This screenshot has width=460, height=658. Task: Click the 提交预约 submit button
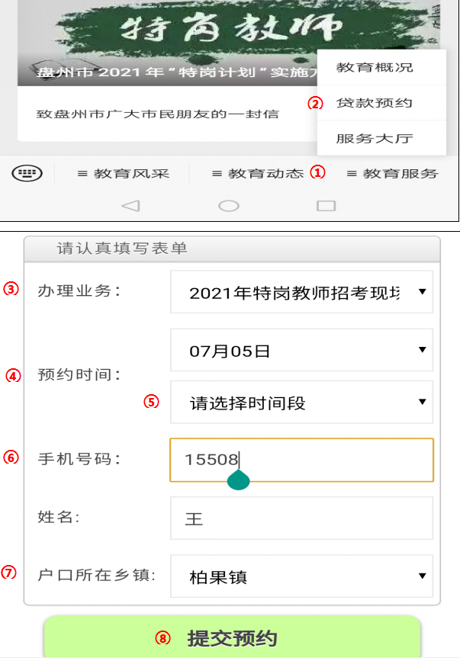click(232, 637)
